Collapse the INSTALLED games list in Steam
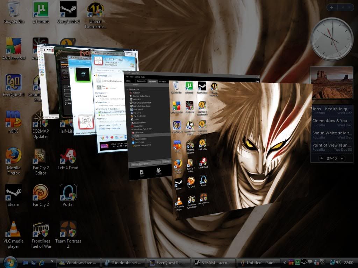This screenshot has width=358, height=268. click(127, 89)
